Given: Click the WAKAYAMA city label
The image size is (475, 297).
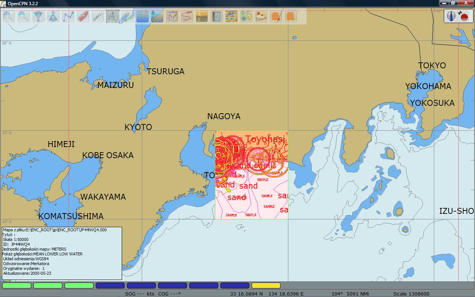Looking at the screenshot, I should click(103, 197).
